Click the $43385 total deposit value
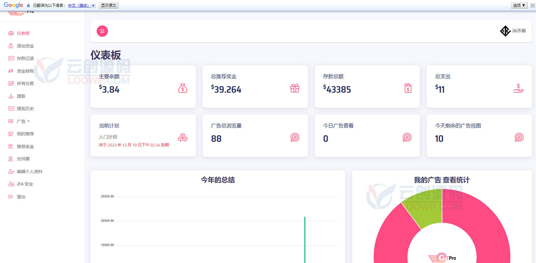The width and height of the screenshot is (536, 263). tap(337, 89)
